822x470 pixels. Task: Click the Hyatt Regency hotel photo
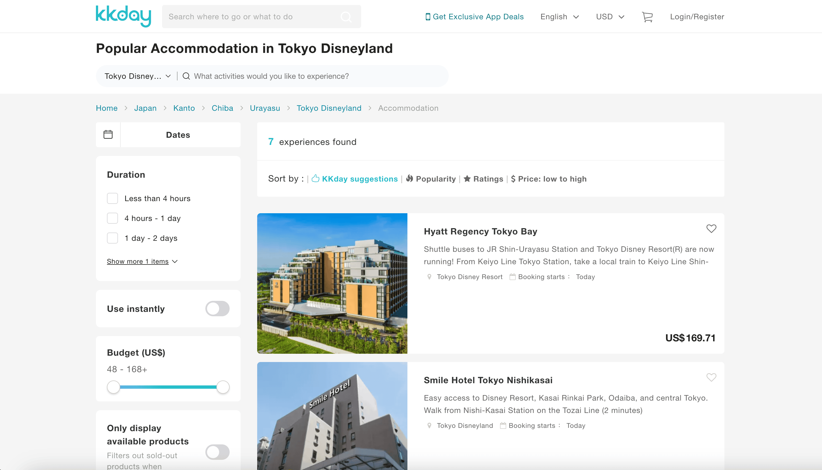[332, 283]
